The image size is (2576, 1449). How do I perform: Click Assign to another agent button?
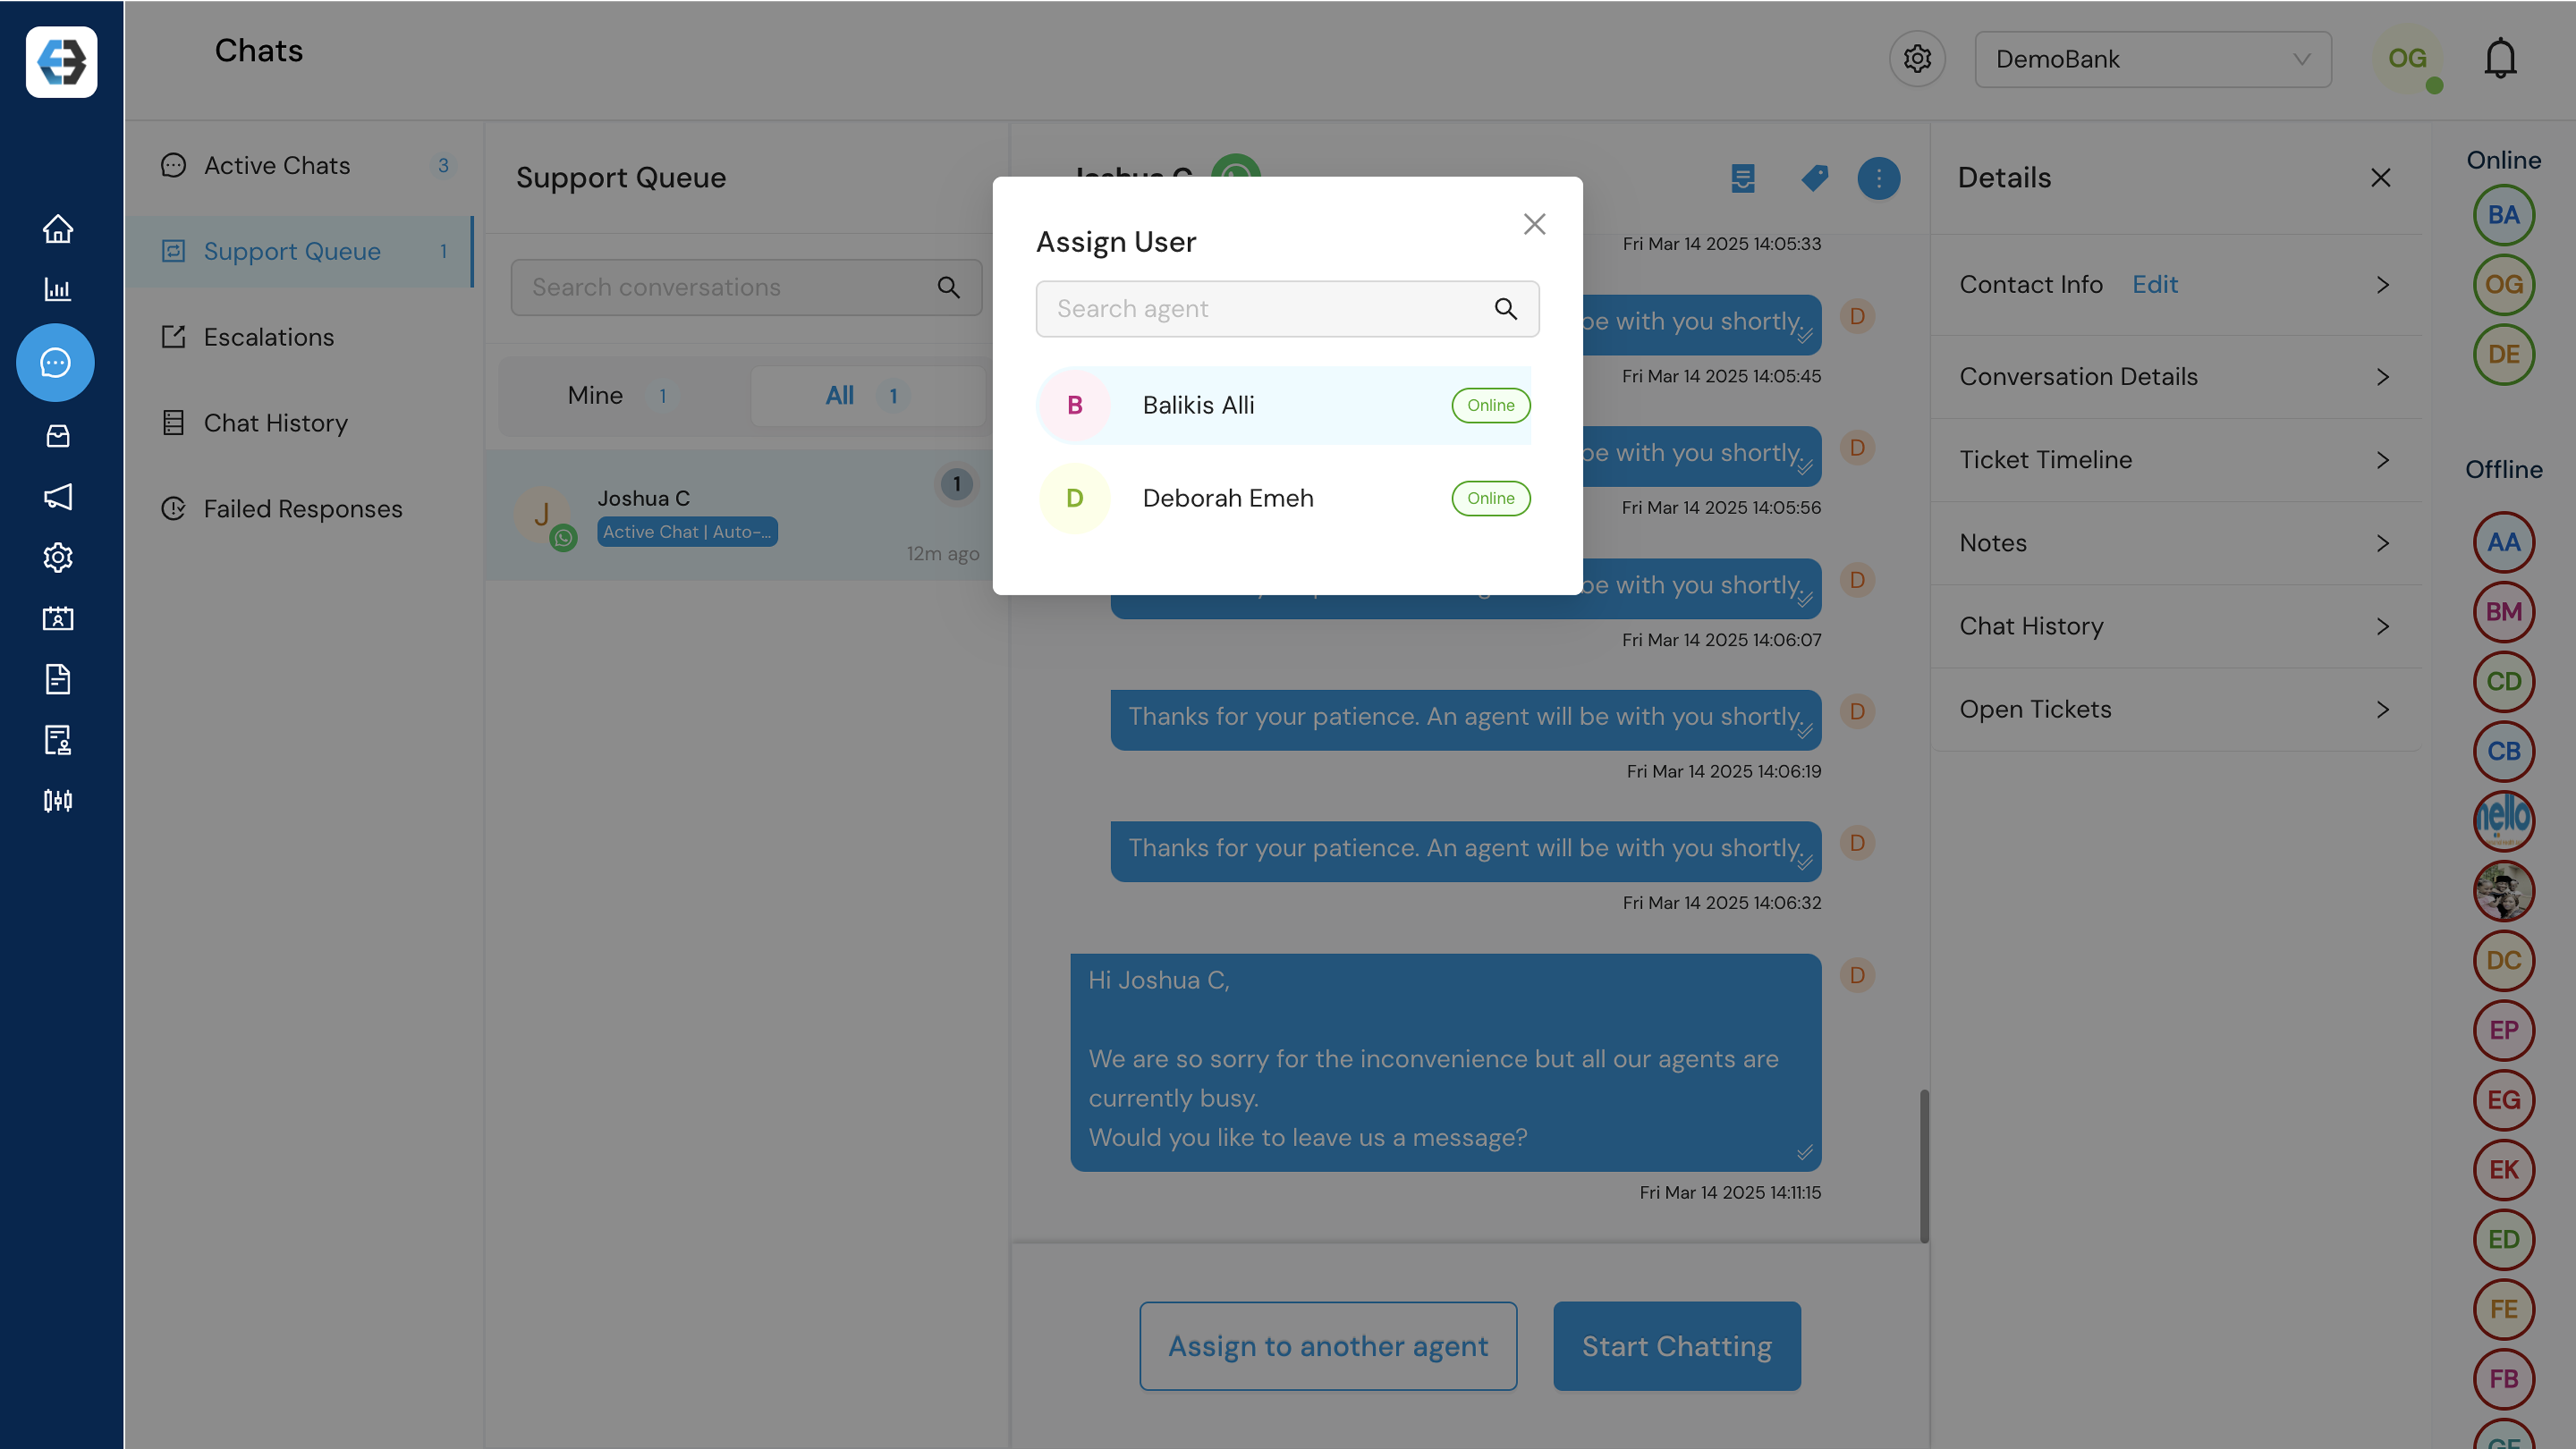pyautogui.click(x=1328, y=1346)
